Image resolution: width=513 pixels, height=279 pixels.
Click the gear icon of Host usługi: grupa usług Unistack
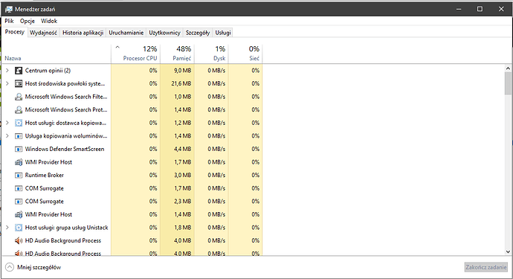[19, 228]
